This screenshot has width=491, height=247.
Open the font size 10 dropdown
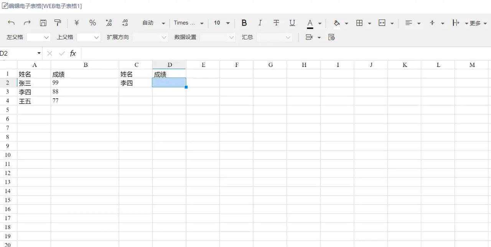click(222, 23)
